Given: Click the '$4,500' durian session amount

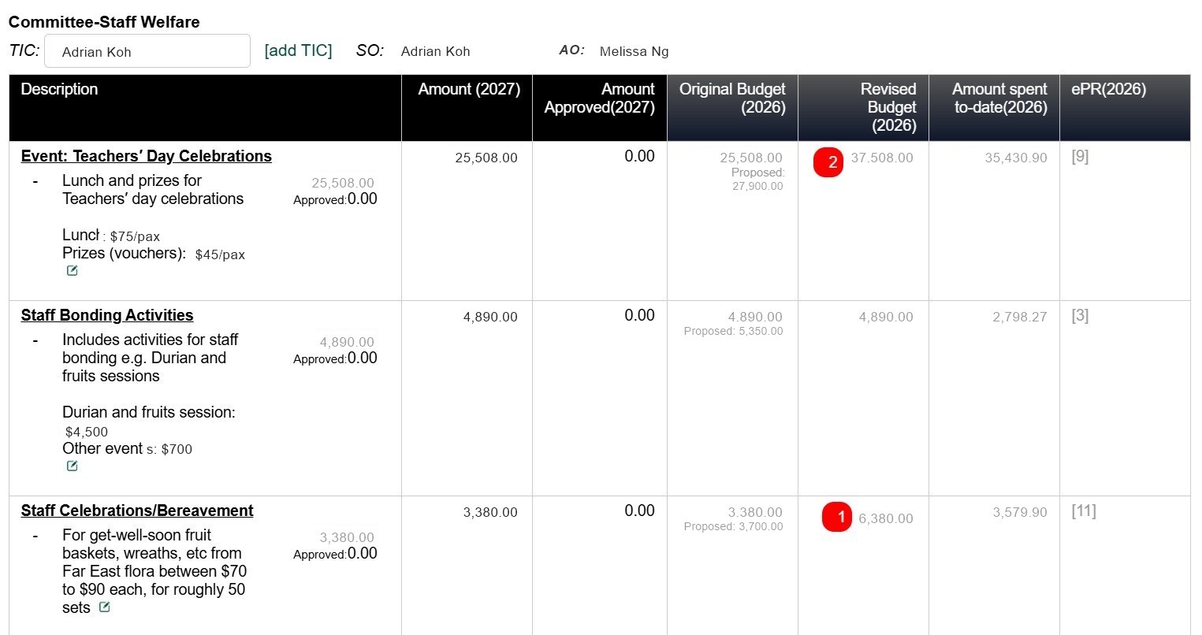Looking at the screenshot, I should tap(87, 432).
